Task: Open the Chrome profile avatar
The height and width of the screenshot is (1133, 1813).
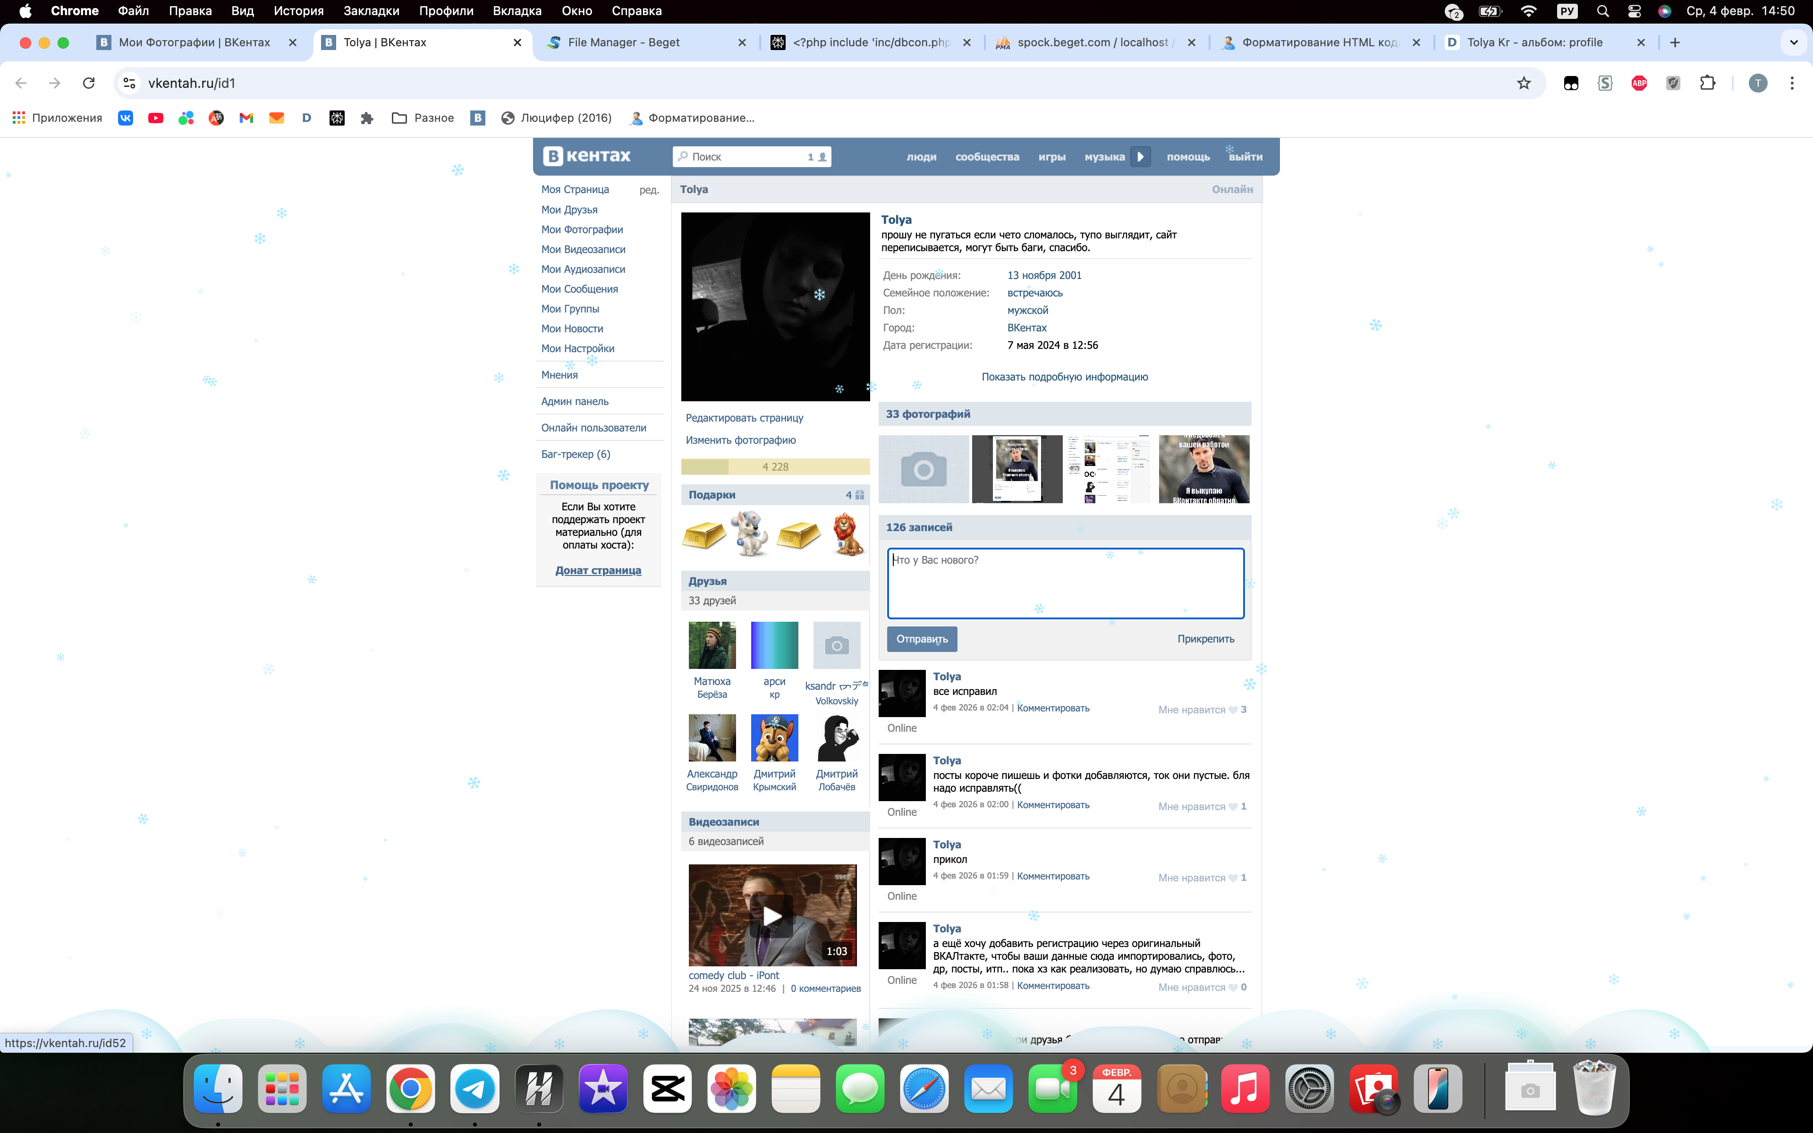Action: point(1758,83)
